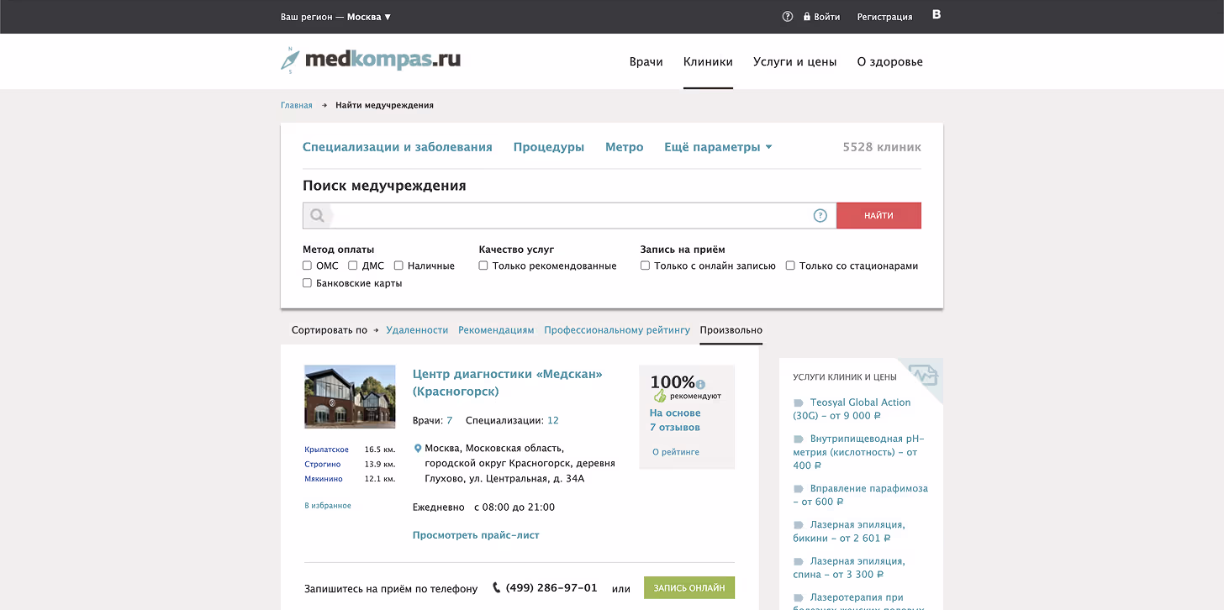This screenshot has width=1224, height=610.
Task: Click the map pin icon by clinic address
Action: click(418, 449)
